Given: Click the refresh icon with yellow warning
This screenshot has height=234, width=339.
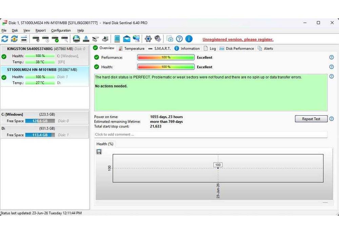Looking at the screenshot, I should point(15,39).
